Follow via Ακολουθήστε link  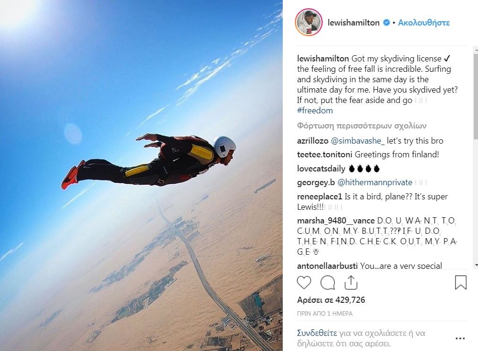tap(424, 23)
